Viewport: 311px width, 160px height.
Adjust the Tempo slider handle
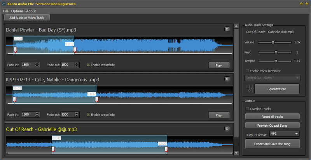[276, 61]
